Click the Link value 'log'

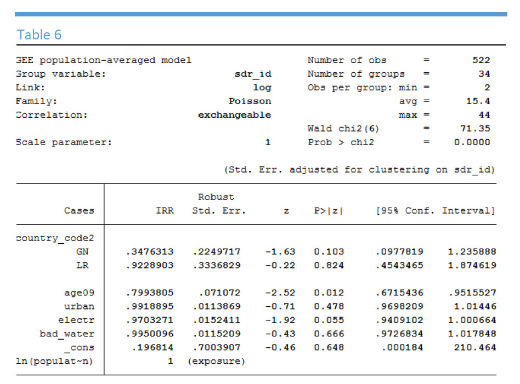click(262, 88)
